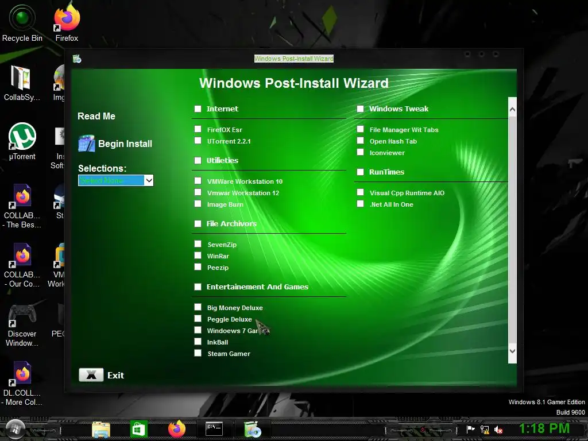Click the Exit label
Viewport: 588px width, 441px height.
tap(115, 376)
